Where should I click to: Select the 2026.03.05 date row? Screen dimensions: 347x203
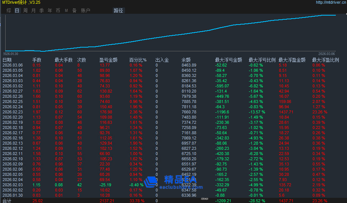(x=13, y=71)
